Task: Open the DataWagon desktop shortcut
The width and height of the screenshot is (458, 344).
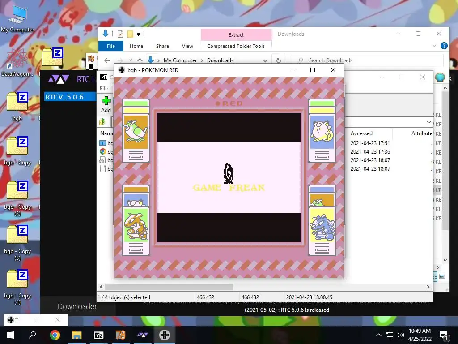Action: pos(17,62)
